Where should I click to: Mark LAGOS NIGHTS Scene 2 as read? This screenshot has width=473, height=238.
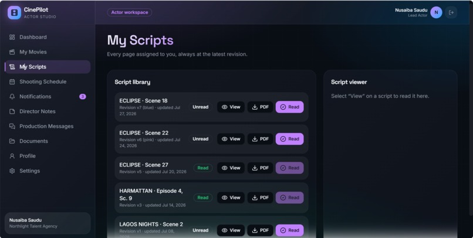(289, 230)
